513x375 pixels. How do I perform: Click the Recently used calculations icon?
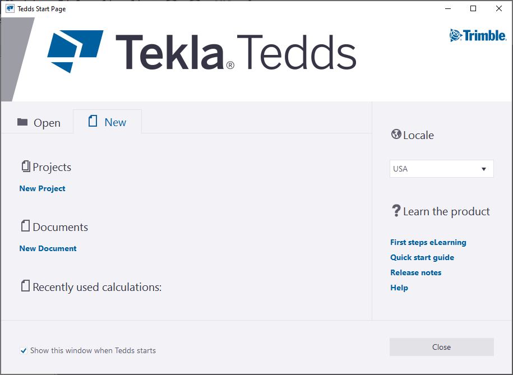(x=25, y=286)
